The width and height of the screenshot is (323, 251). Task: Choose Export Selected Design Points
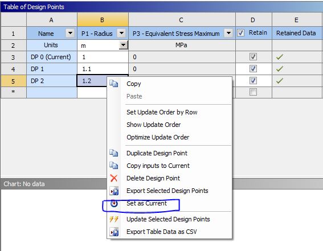[x=169, y=191]
